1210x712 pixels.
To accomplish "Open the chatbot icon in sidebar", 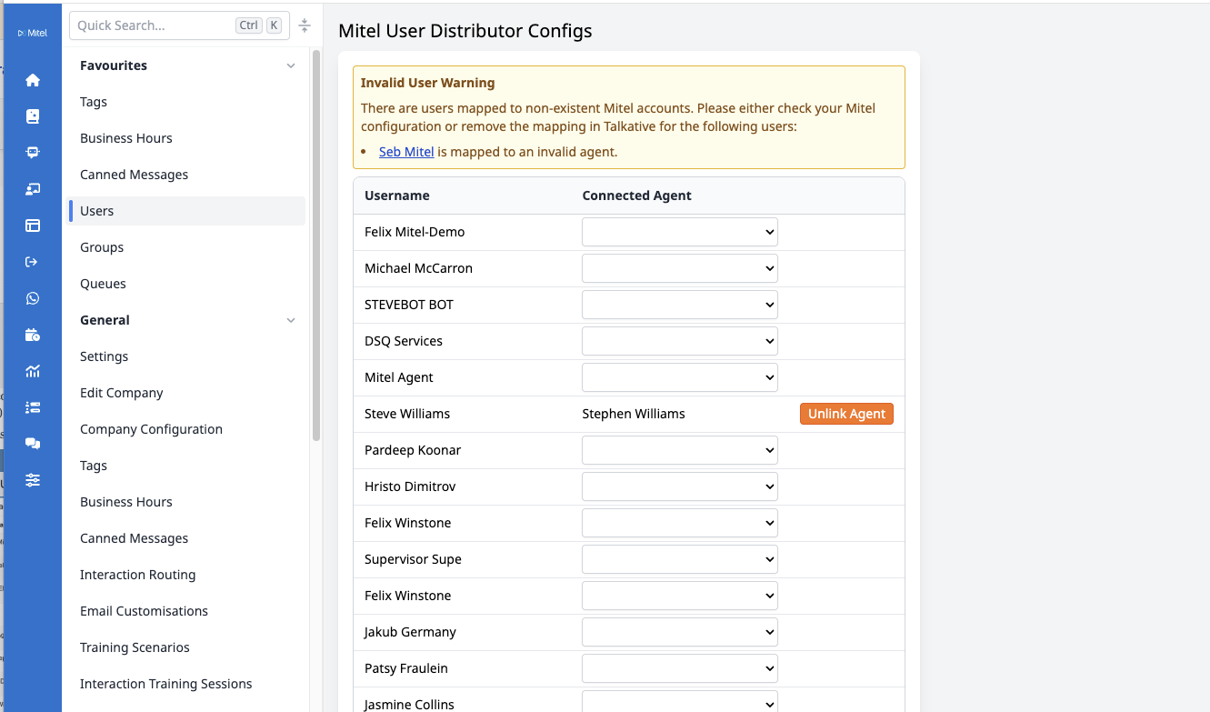I will click(x=33, y=153).
